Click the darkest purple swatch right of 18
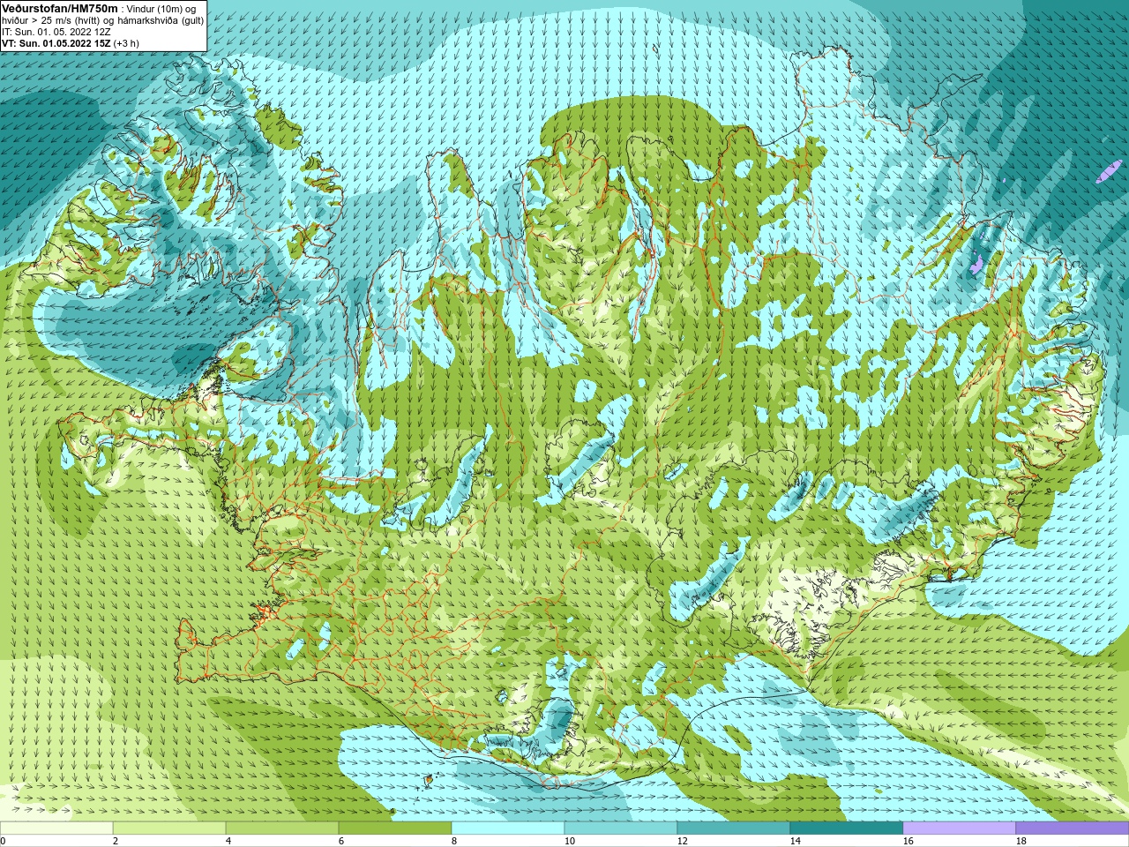 pyautogui.click(x=1073, y=828)
